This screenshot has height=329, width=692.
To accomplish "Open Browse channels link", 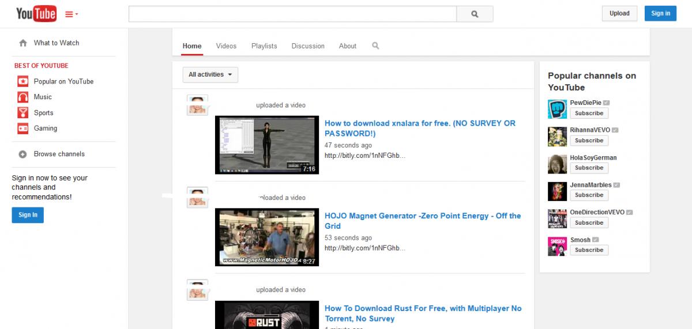I will click(x=59, y=154).
